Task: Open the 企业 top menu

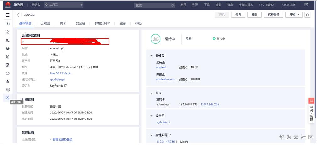Action: [218, 5]
